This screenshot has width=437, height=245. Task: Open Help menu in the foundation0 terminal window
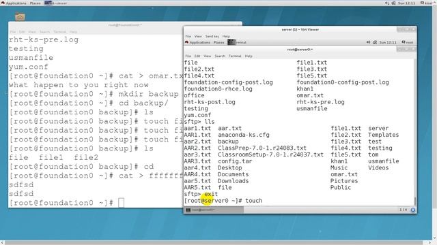click(x=73, y=32)
